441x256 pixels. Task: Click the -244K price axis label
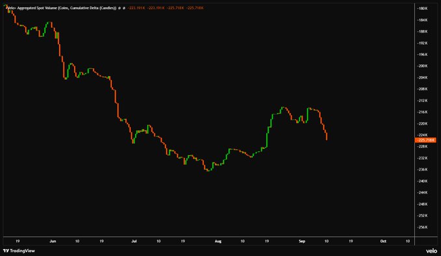(422, 193)
